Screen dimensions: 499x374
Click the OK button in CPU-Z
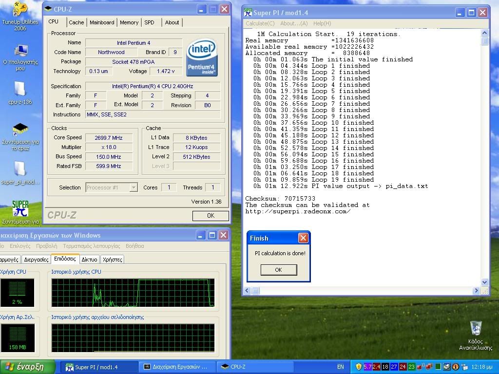click(x=210, y=216)
